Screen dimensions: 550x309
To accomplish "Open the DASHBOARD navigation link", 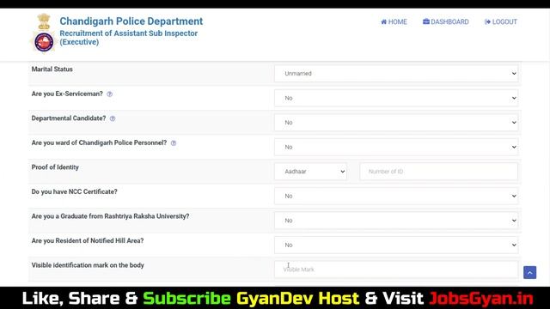I will [x=446, y=21].
